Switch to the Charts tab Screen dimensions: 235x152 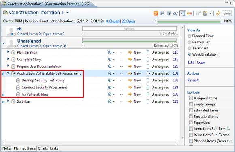click(43, 148)
